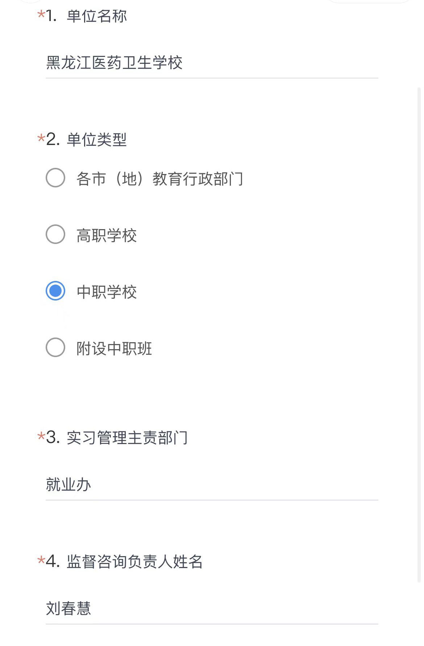Click the required asterisk beside question 2
Viewport: 424px width, 646px height.
[x=41, y=138]
